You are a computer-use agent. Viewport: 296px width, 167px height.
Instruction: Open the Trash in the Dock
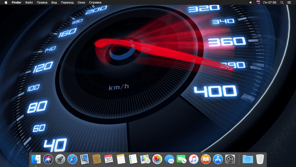click(260, 159)
